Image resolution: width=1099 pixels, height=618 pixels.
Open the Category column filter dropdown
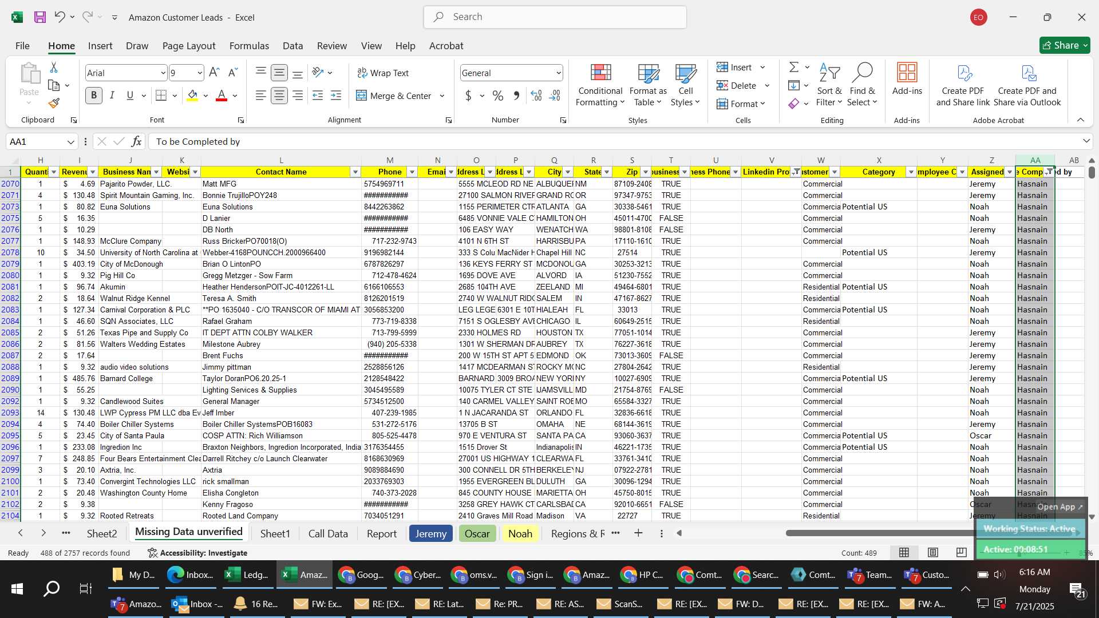911,172
